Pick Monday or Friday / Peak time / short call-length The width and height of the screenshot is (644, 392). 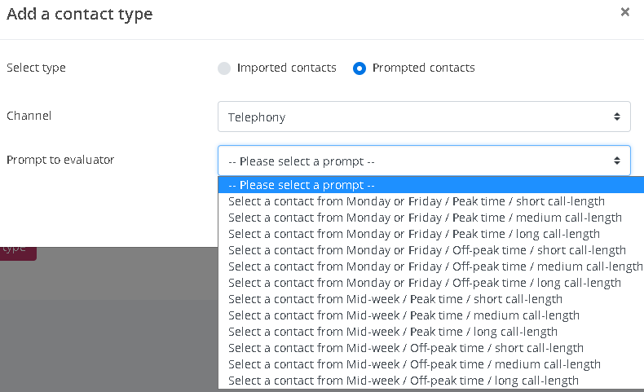[x=416, y=201]
